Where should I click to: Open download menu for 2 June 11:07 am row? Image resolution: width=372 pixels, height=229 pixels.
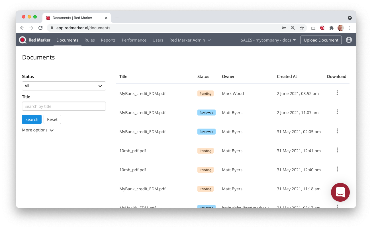point(337,112)
